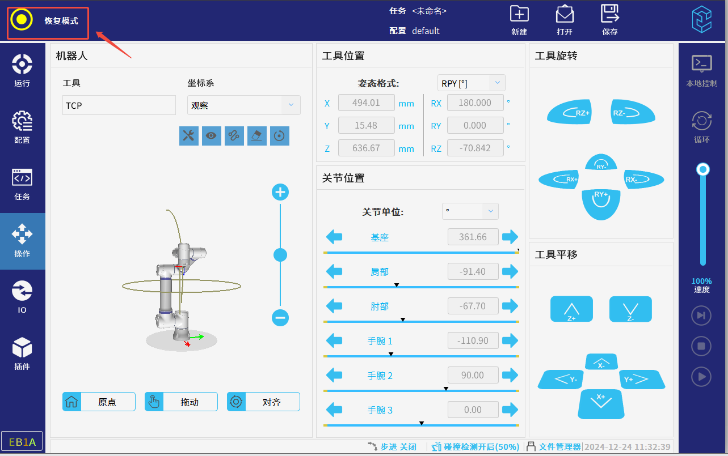
Task: Toggle the eye visibility icon in robot view
Action: [212, 136]
